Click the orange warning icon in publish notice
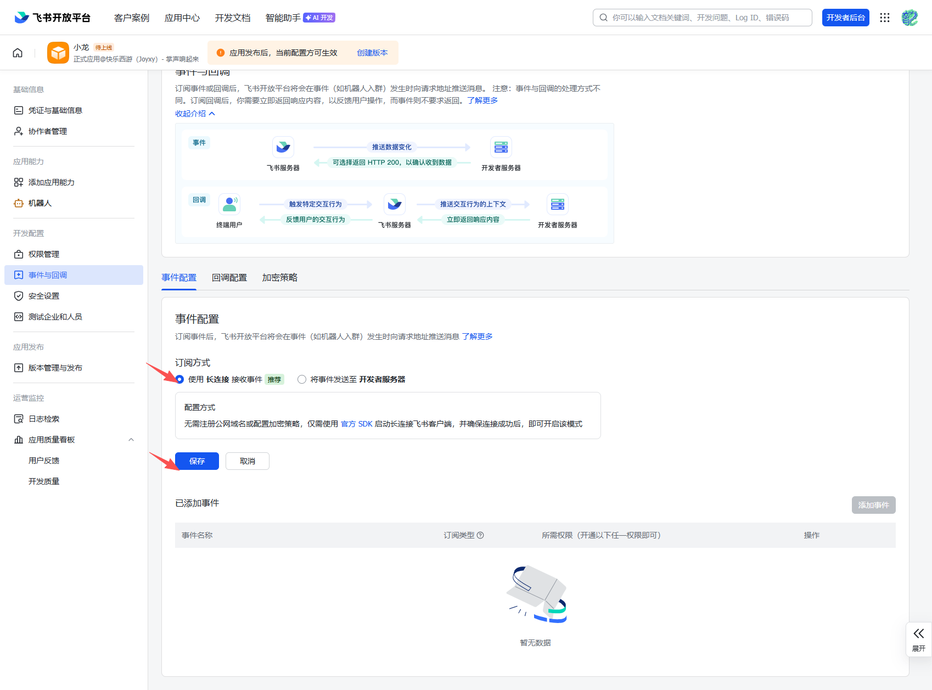Viewport: 932px width, 690px height. pos(221,53)
